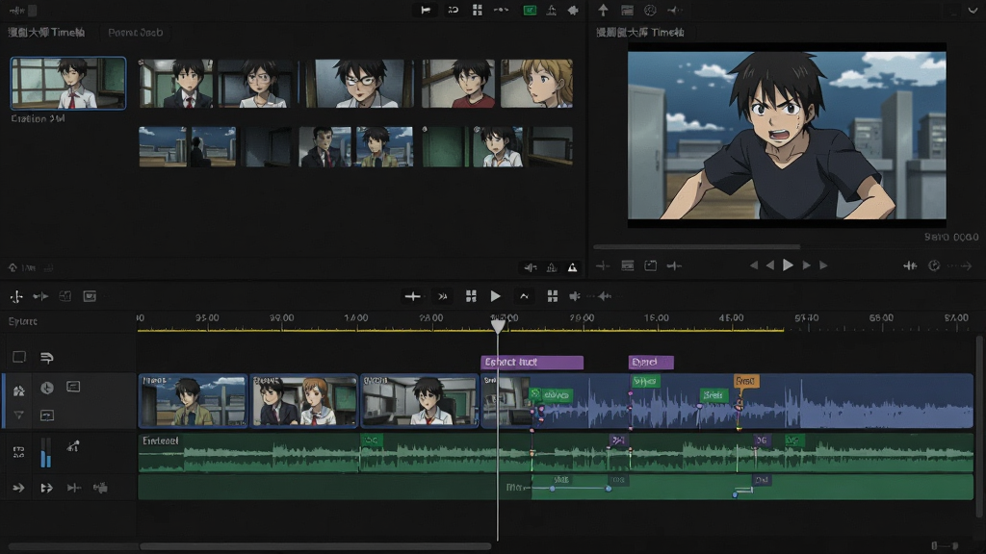The width and height of the screenshot is (986, 554).
Task: Click the blue audio level meter in the track header
Action: click(46, 453)
